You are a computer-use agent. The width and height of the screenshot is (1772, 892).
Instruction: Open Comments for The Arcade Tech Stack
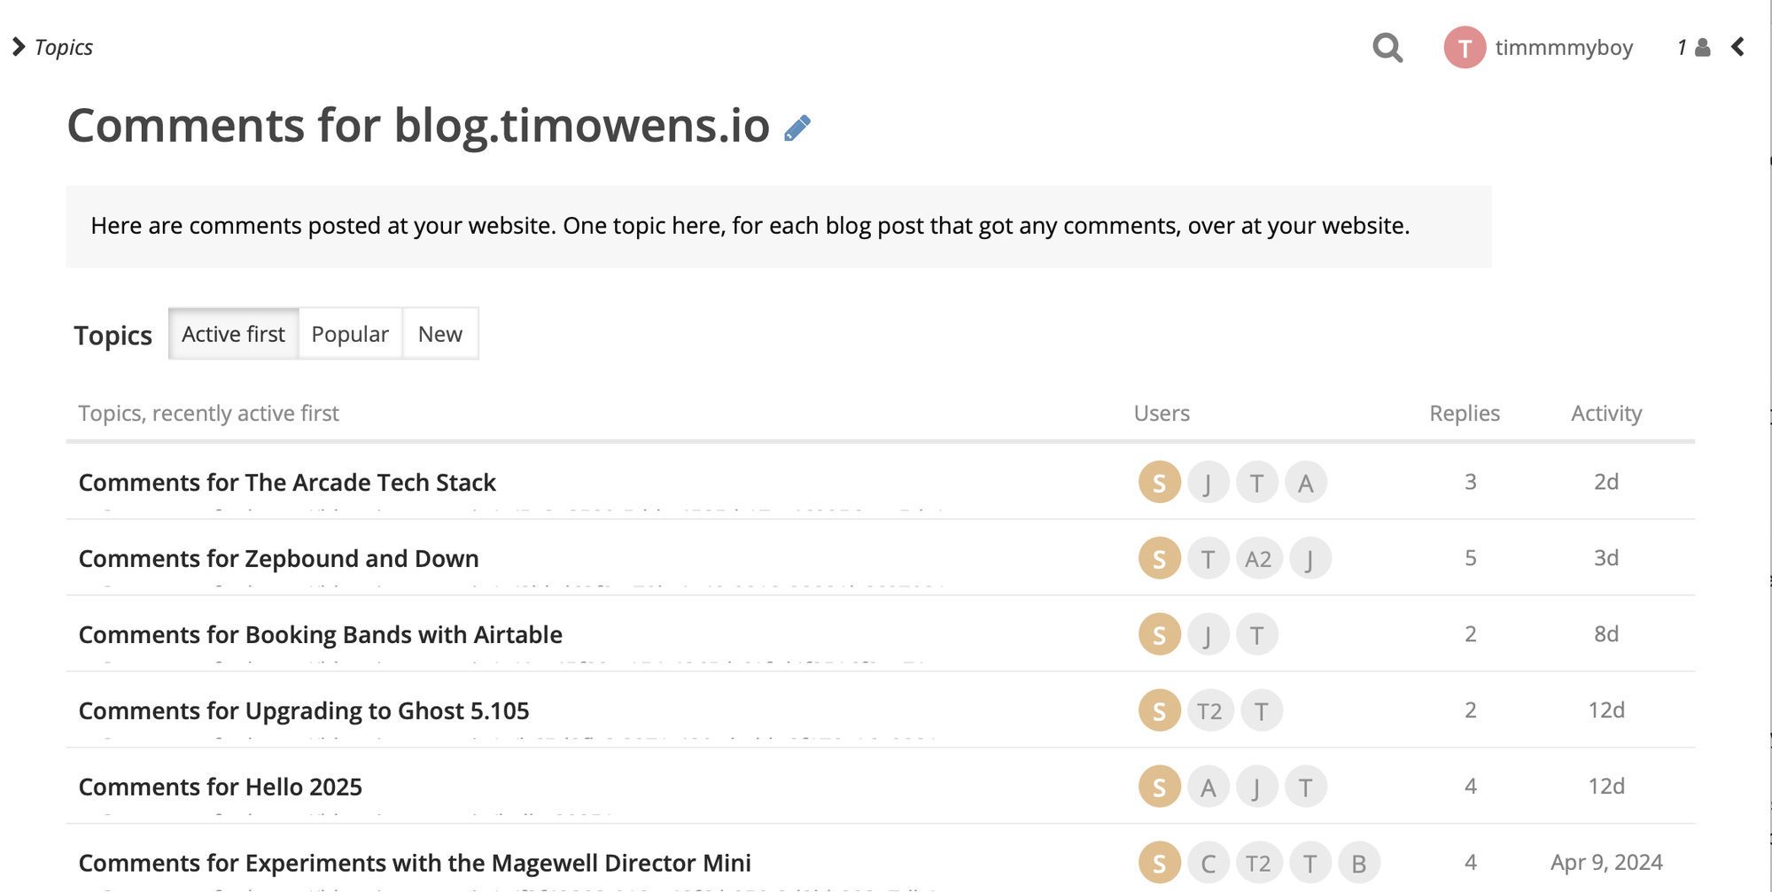[287, 483]
